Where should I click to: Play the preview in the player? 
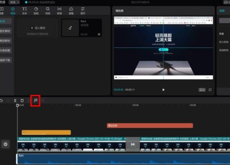164,90
